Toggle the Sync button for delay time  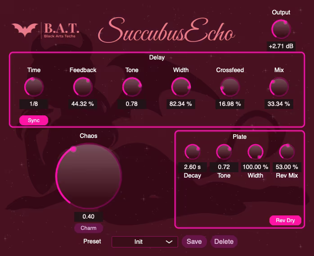pyautogui.click(x=34, y=120)
